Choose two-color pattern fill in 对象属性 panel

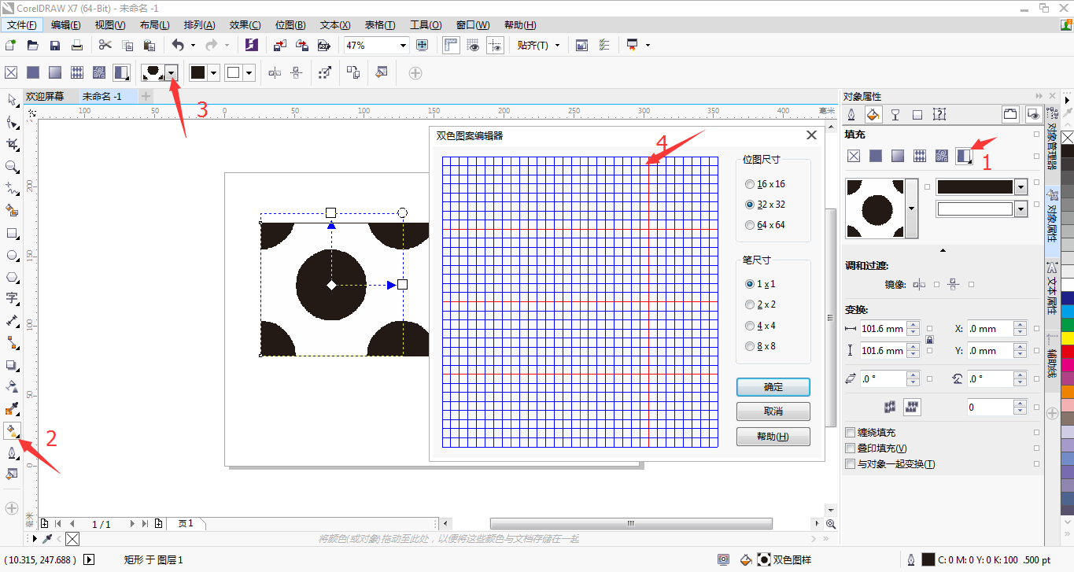(x=963, y=156)
